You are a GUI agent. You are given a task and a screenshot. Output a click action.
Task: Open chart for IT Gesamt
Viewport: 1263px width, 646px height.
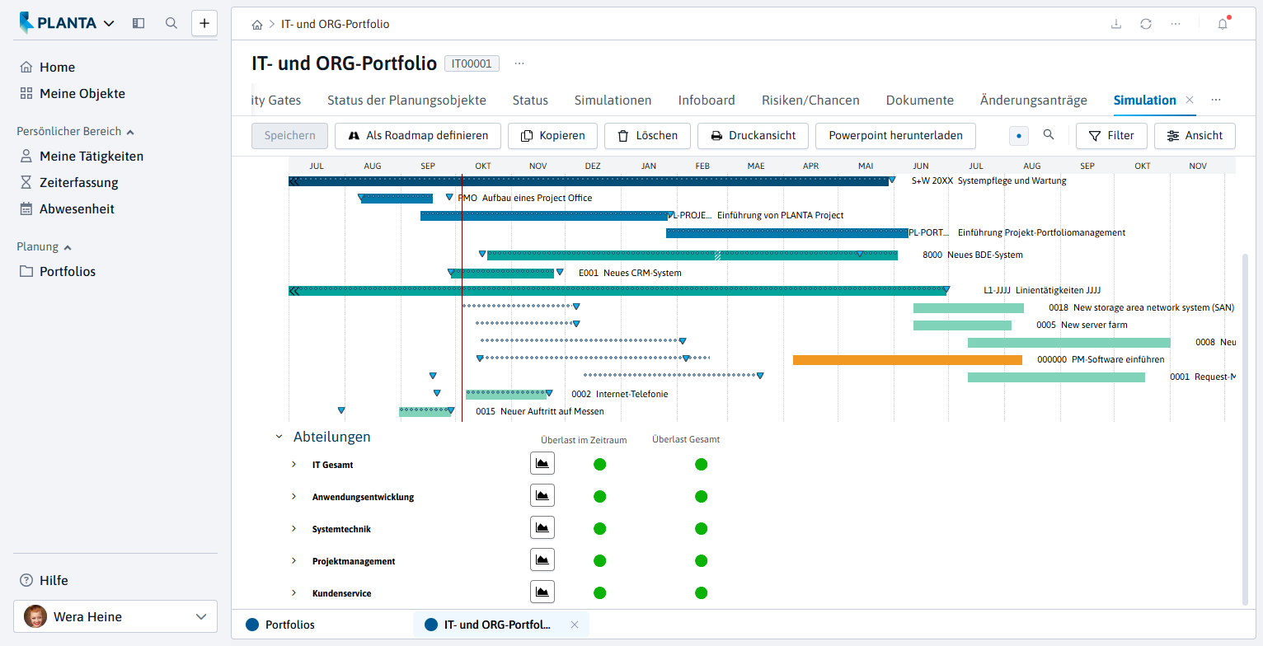542,464
